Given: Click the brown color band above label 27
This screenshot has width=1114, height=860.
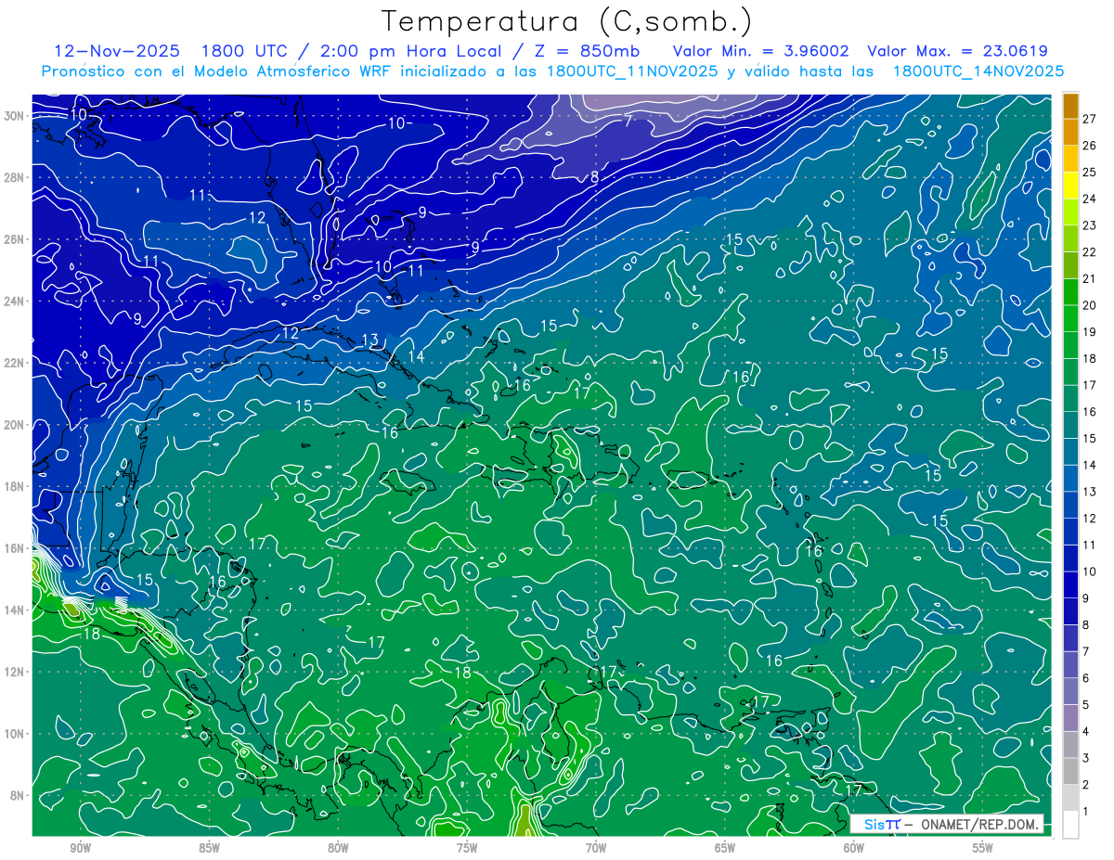Looking at the screenshot, I should [1071, 105].
